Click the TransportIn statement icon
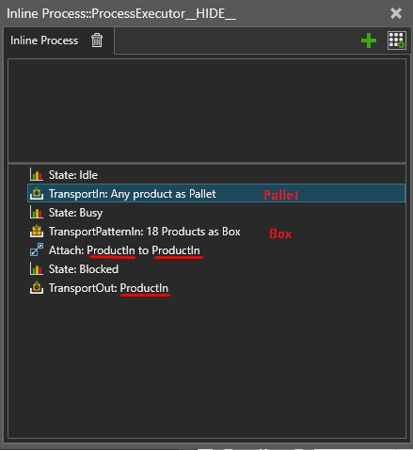This screenshot has height=450, width=413. click(37, 193)
